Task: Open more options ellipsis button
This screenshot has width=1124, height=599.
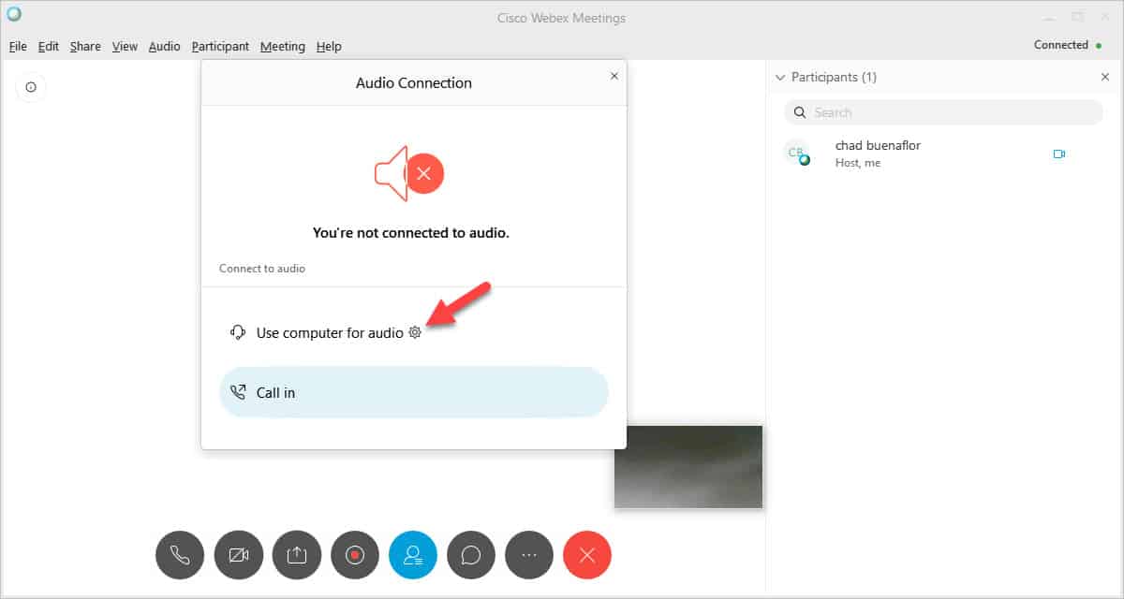Action: (x=529, y=555)
